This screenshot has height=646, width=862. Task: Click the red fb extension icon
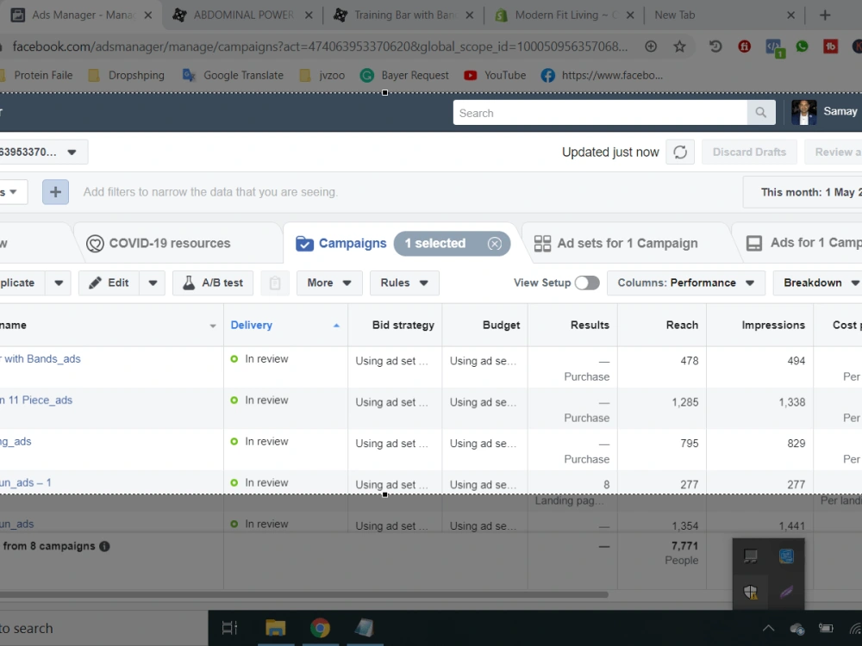point(831,47)
